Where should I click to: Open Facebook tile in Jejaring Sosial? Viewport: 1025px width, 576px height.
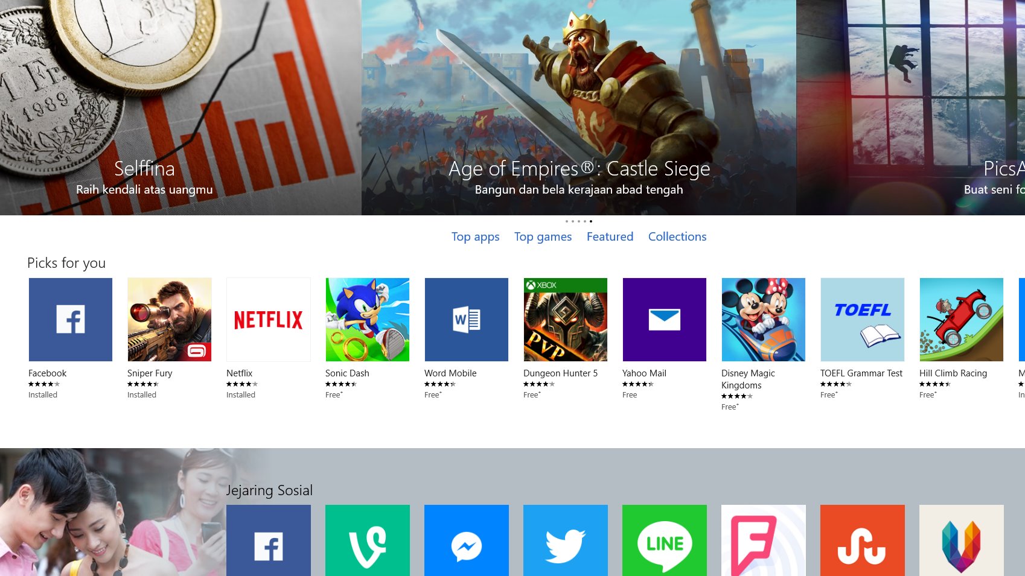coord(269,540)
